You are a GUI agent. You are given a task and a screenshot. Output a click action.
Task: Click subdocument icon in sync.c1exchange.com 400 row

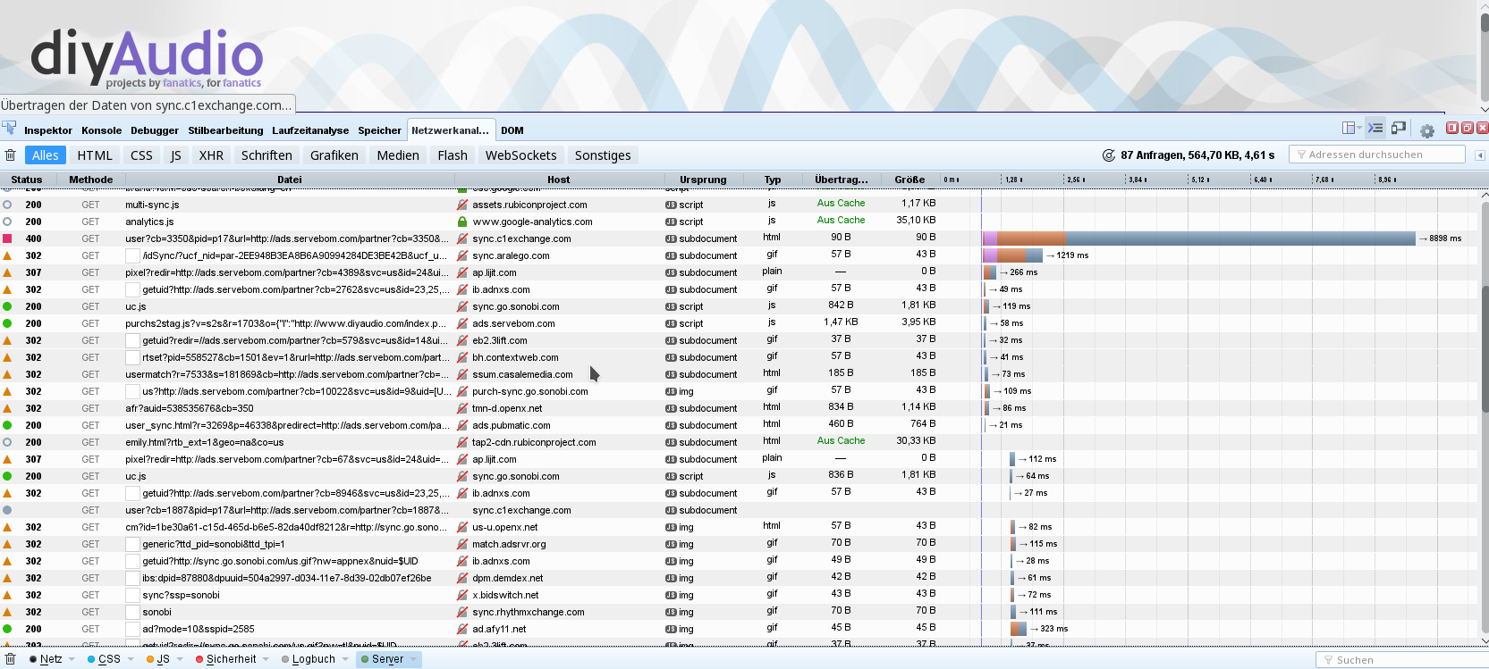671,238
